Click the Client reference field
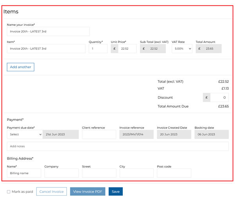235x198 pixels. pyautogui.click(x=99, y=134)
